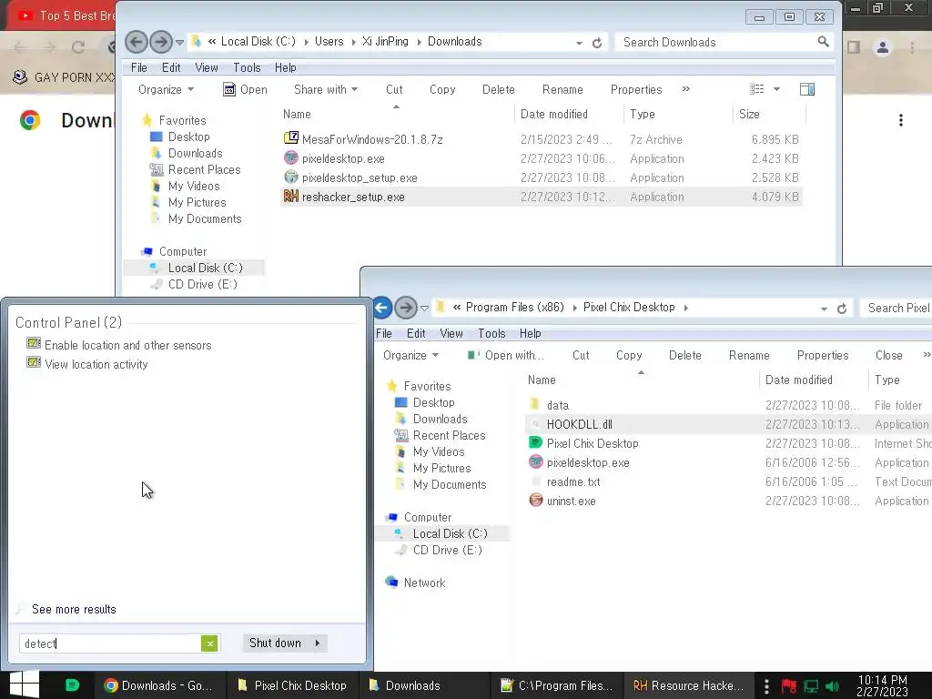Select pixeldesktop.exe icon in Downloads
The image size is (932, 699).
[x=290, y=158]
